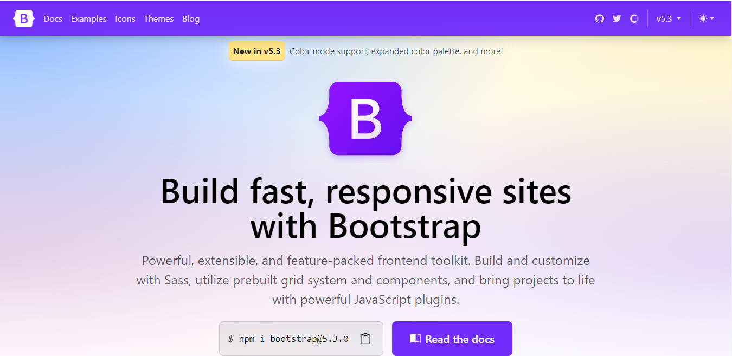Click the large Bootstrap B logo
Image resolution: width=732 pixels, height=356 pixels.
(365, 119)
